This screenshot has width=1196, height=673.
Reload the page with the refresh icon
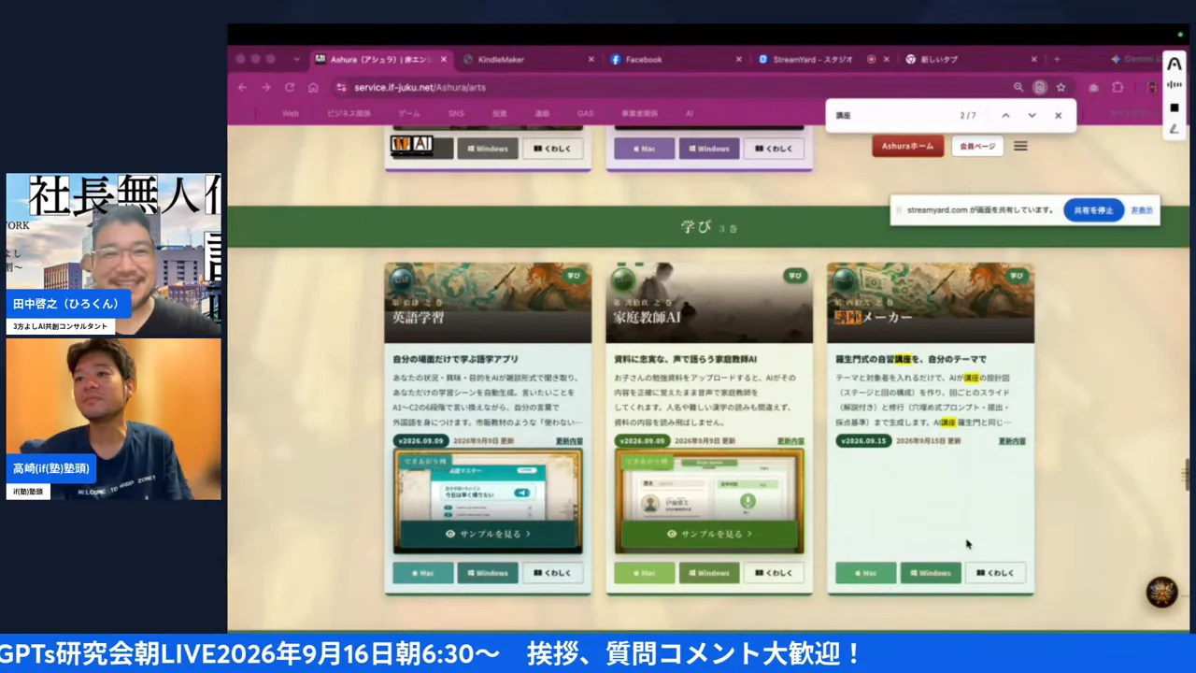[290, 87]
